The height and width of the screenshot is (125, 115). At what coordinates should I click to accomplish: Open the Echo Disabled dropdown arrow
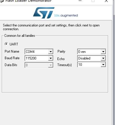tap(103, 58)
